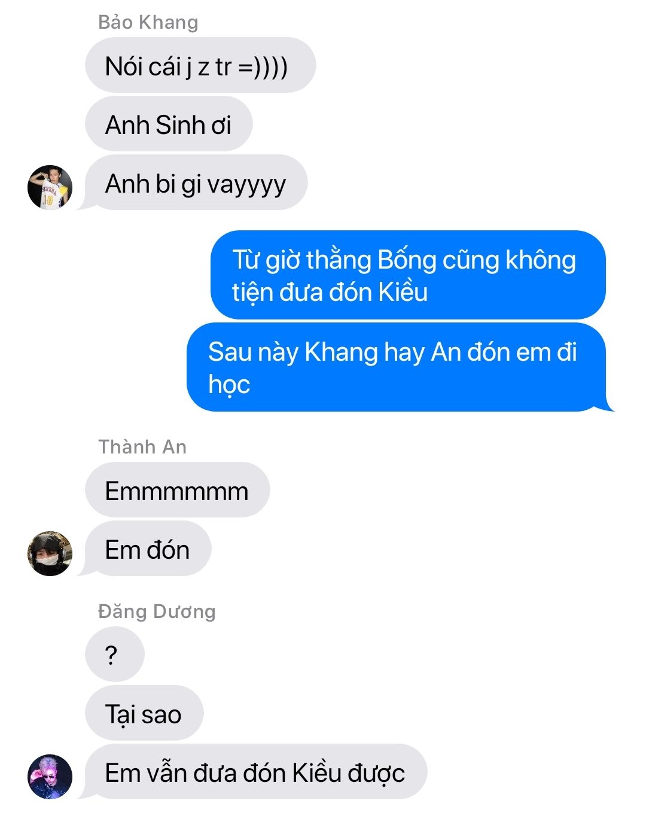Tap the word 'học' in the blue bubble
The width and height of the screenshot is (646, 816).
[229, 385]
